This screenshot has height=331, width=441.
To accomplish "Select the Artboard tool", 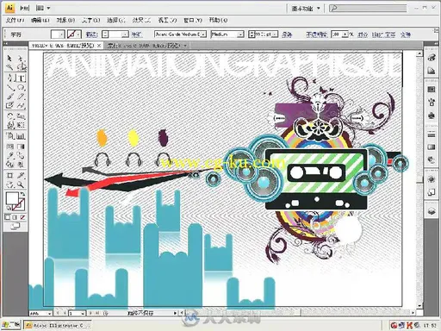I will 9,175.
